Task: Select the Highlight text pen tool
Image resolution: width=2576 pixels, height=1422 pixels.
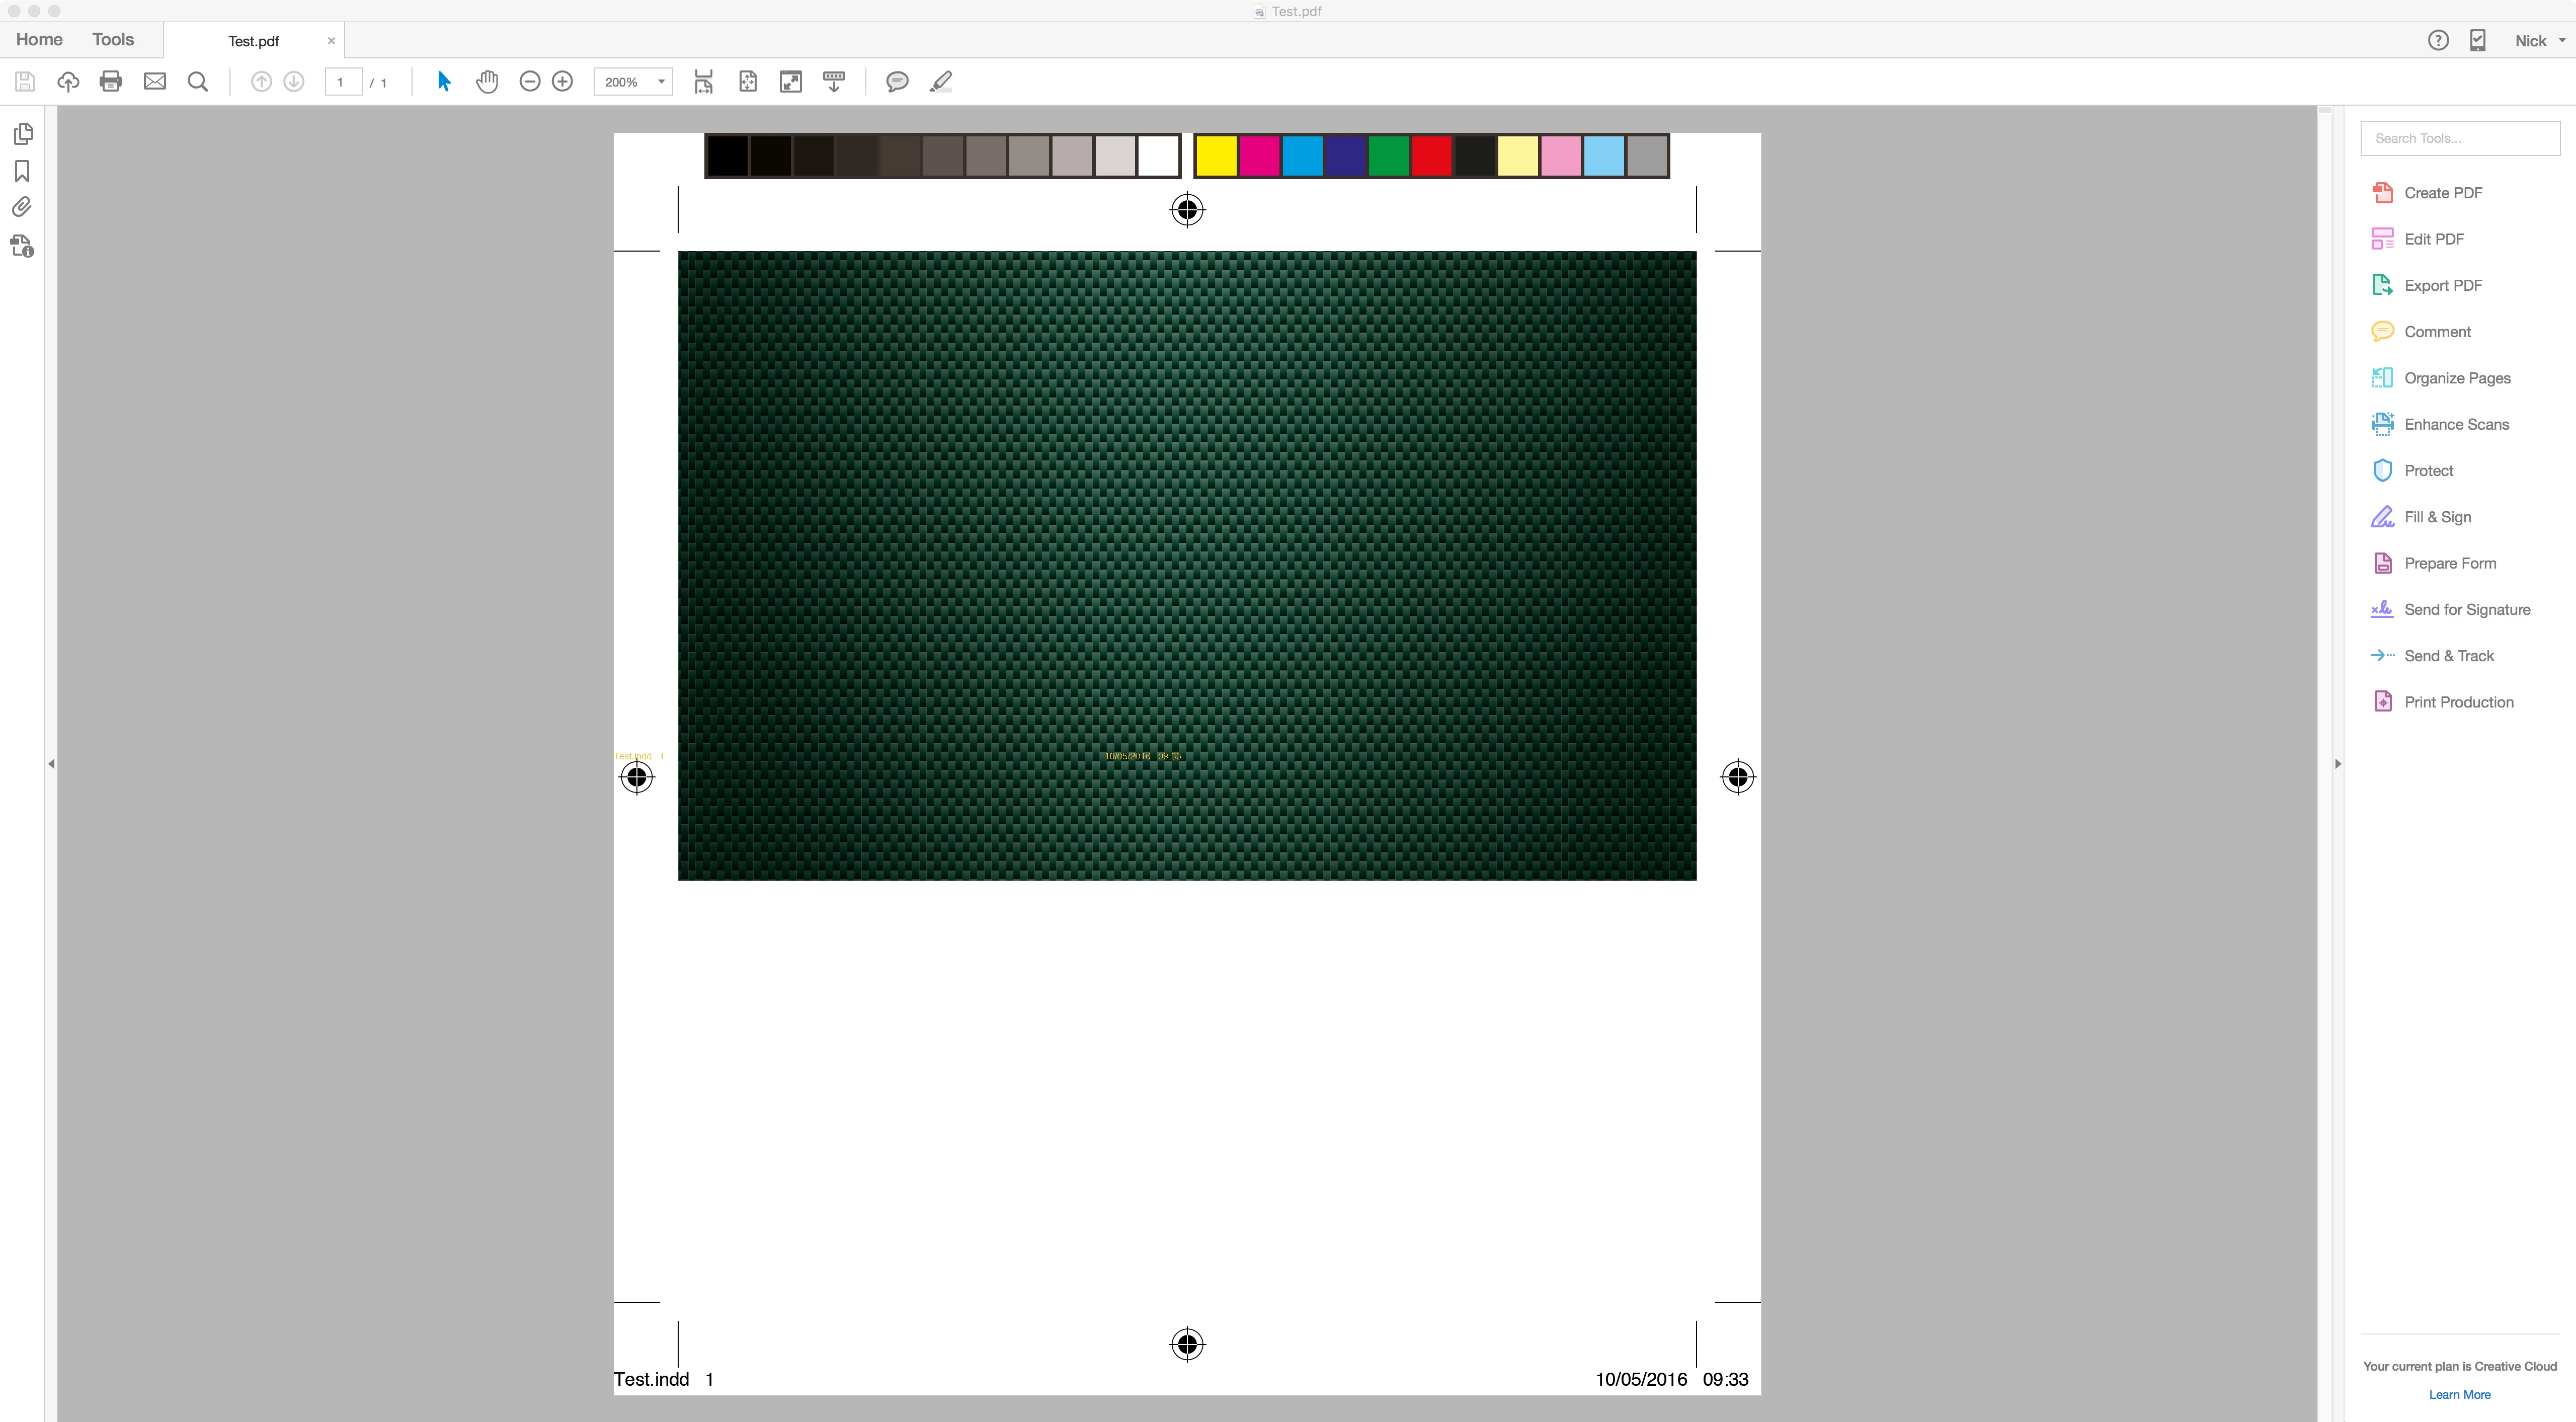Action: pyautogui.click(x=940, y=82)
